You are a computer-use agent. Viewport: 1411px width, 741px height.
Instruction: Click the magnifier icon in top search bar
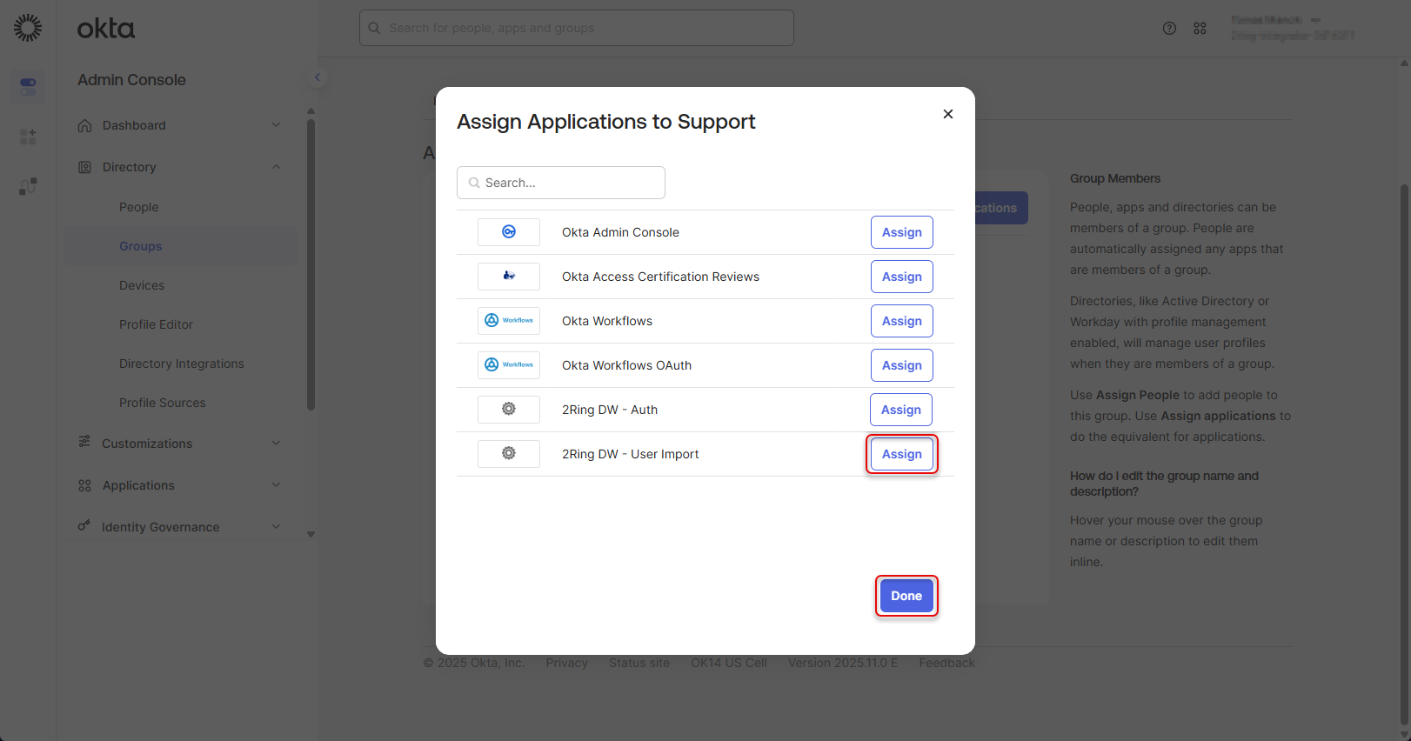coord(374,28)
